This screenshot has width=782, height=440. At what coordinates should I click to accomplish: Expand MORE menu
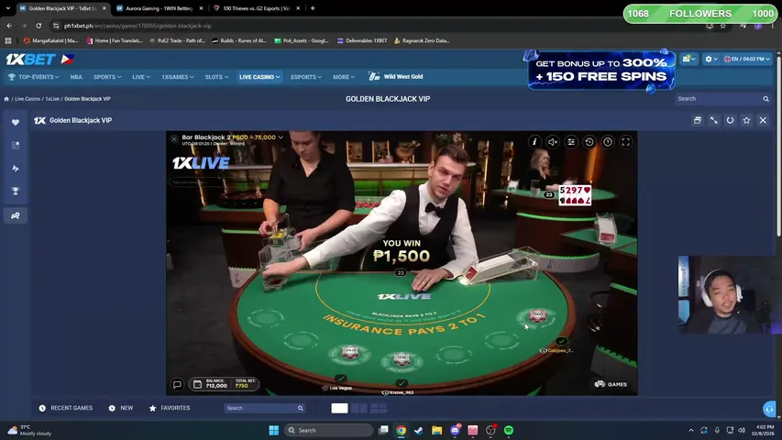click(344, 77)
